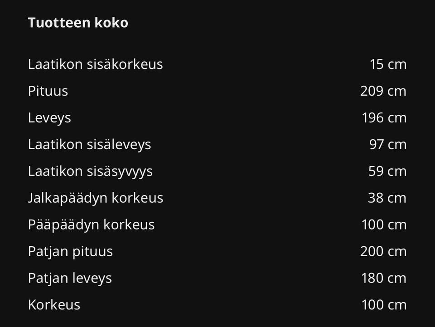This screenshot has width=435, height=327.
Task: Click the 180 cm mattress width value
Action: coord(383,278)
